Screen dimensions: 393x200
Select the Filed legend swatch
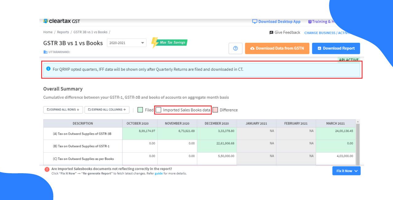click(140, 110)
